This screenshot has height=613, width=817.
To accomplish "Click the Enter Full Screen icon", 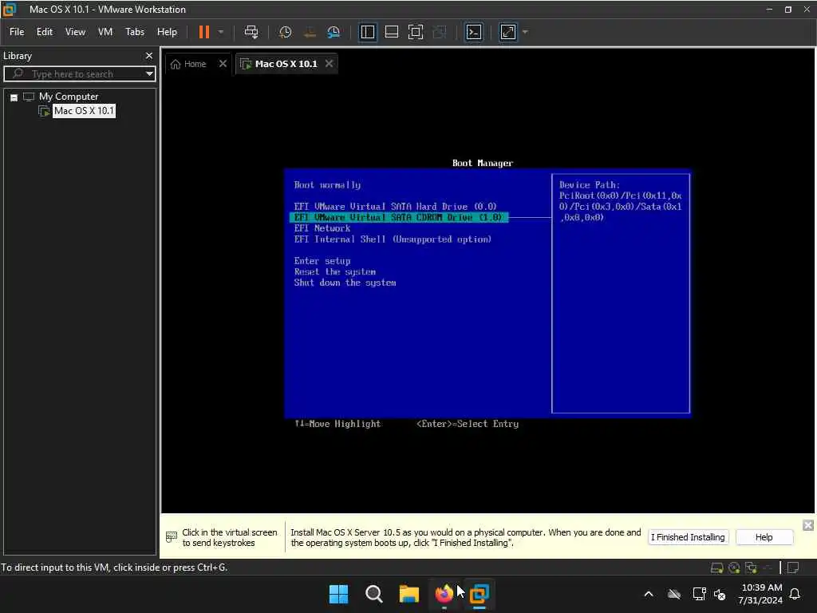I will pos(415,32).
